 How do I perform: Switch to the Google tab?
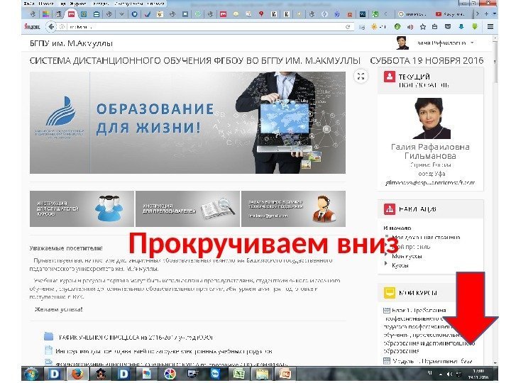(x=412, y=14)
